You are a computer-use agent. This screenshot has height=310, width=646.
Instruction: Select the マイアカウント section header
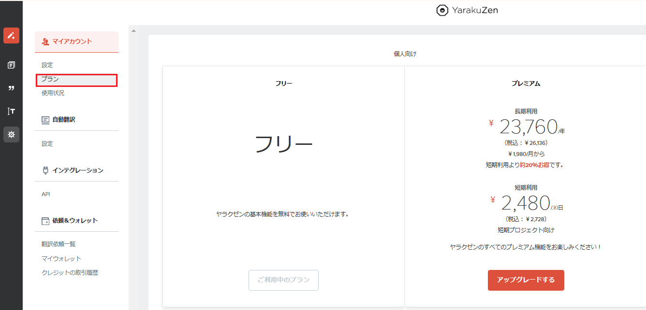click(76, 42)
